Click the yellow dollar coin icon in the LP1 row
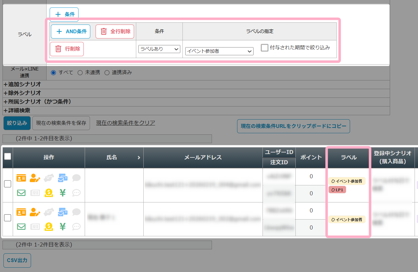Viewport: 418px width, 272px height. (x=49, y=193)
